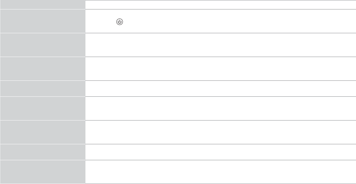Screen dimensions: 356x184
Task: Click the narrow white cell in the top row
Action: point(221,5)
